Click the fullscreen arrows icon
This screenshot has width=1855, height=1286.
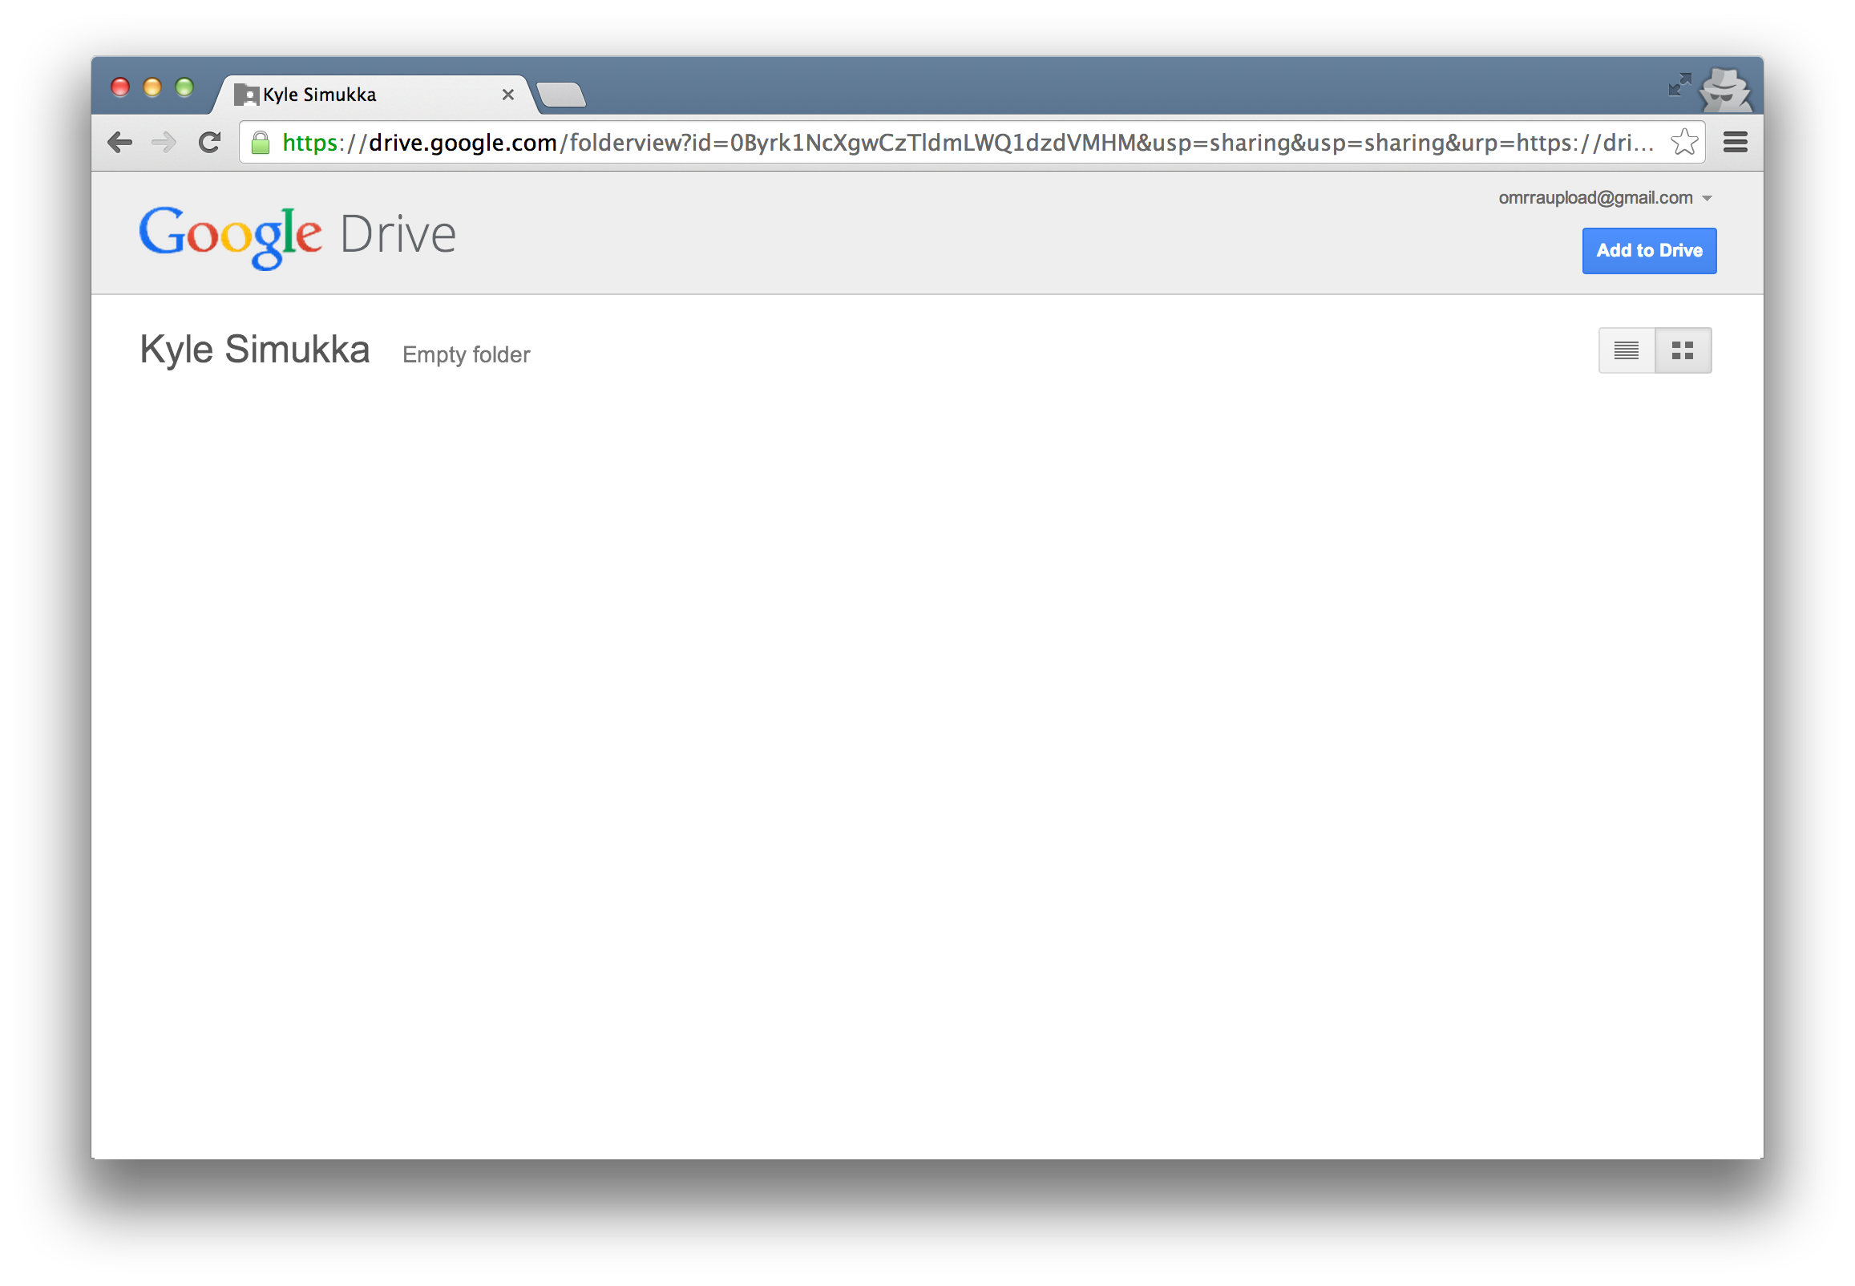point(1679,85)
